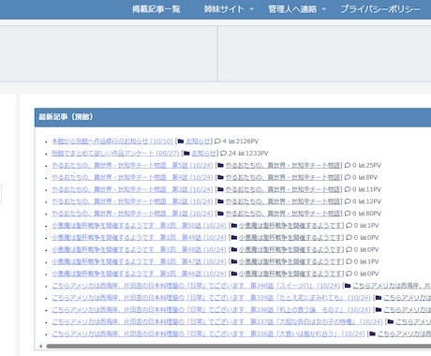The width and height of the screenshot is (431, 356).
Task: Click お知らせ category link in the 10/10 row
Action: (x=198, y=141)
